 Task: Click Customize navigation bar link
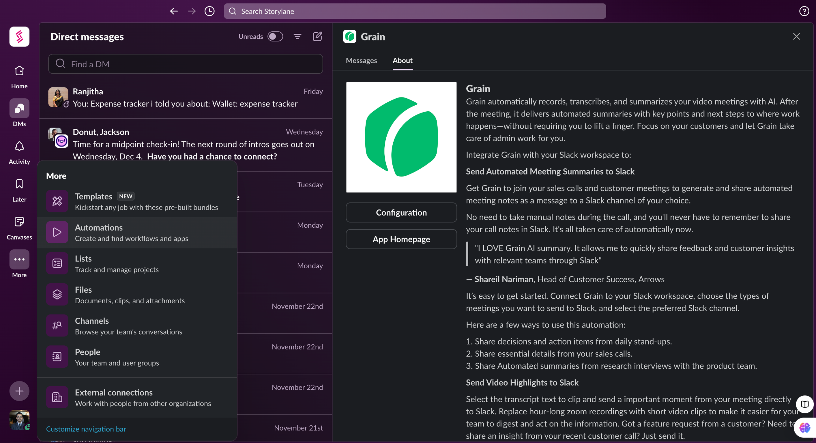86,429
